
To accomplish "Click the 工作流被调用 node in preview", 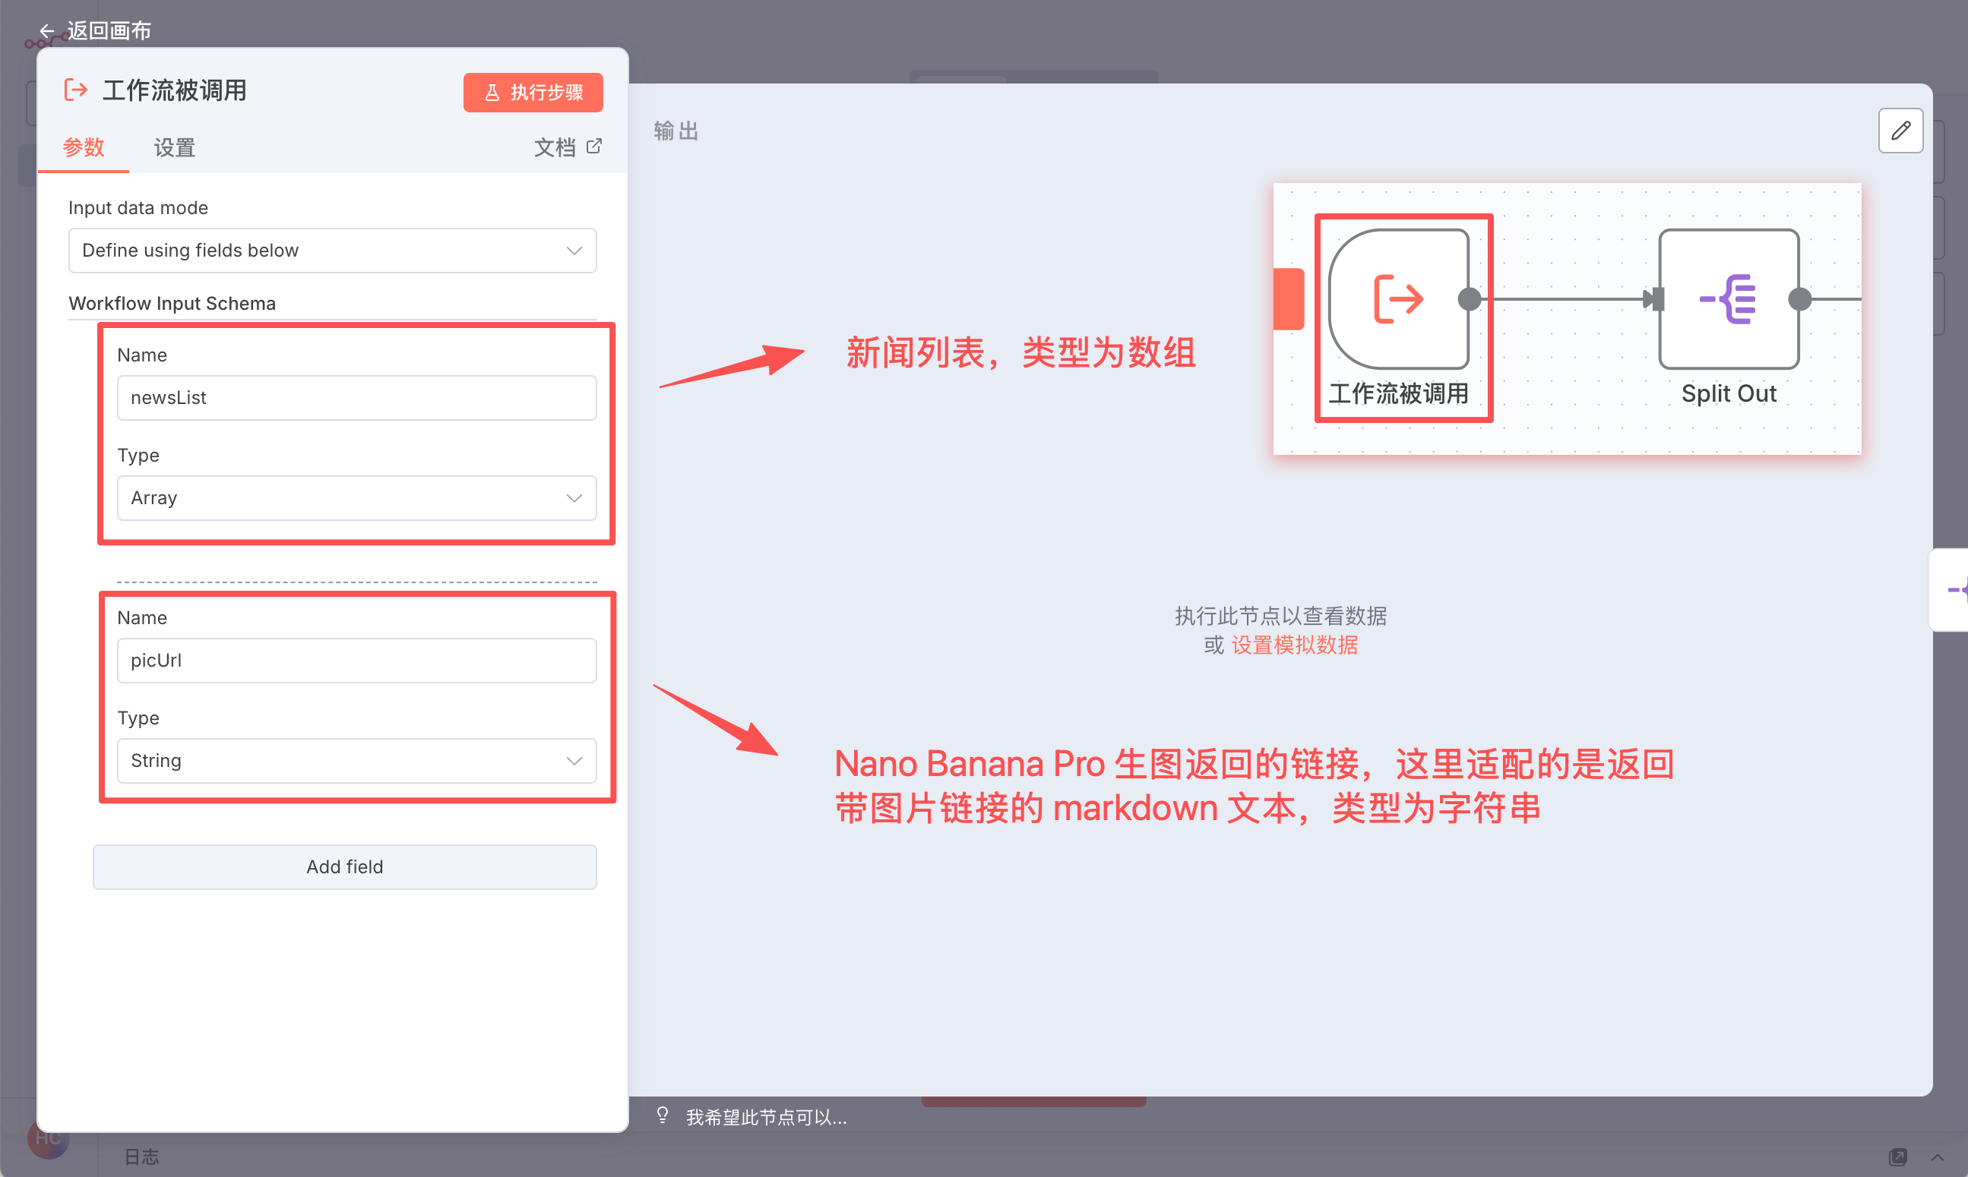I will point(1398,299).
